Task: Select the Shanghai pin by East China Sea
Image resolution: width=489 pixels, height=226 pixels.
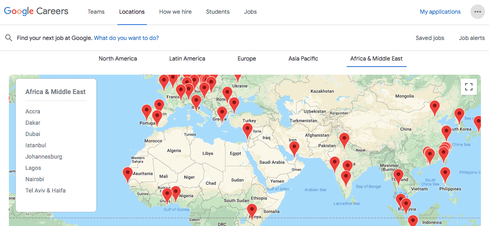Action: tap(446, 133)
